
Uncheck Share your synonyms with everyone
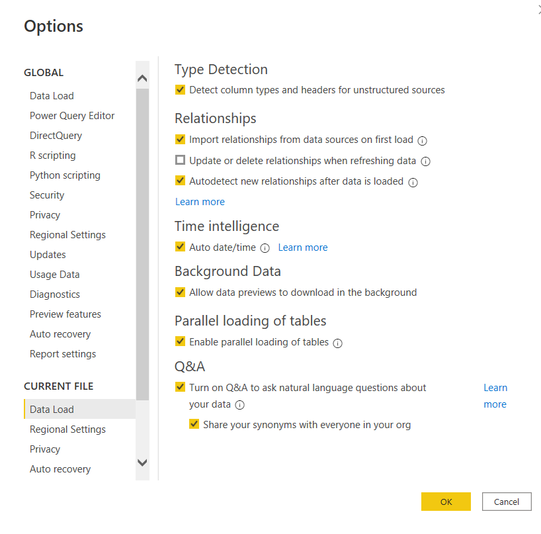coord(194,423)
